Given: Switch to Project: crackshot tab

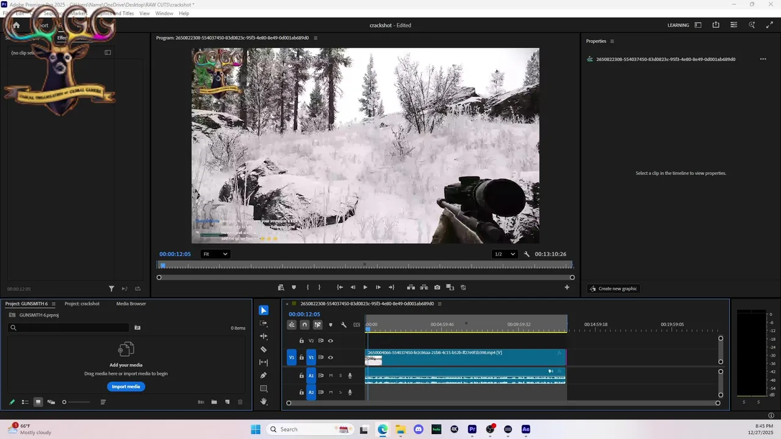Looking at the screenshot, I should tap(82, 304).
